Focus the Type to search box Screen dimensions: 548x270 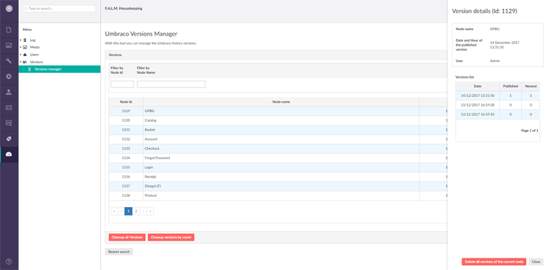59,8
